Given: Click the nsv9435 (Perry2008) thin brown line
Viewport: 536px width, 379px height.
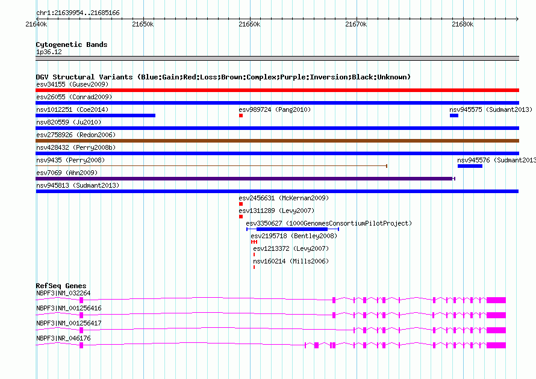Looking at the screenshot, I should click(211, 166).
